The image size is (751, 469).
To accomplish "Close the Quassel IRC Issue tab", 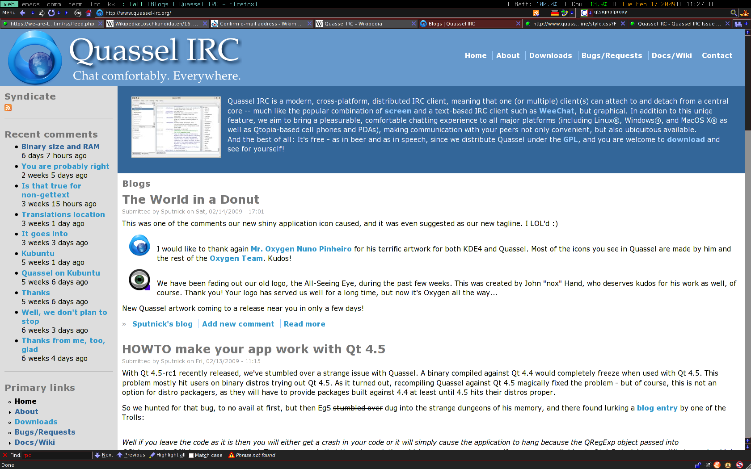I will pyautogui.click(x=727, y=24).
